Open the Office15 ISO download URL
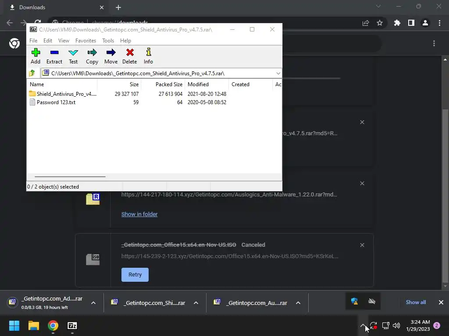 coord(230,256)
